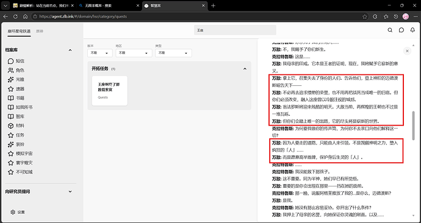This screenshot has width=421, height=223.
Task: Open the 模拟宇宙 category
Action: 20,154
